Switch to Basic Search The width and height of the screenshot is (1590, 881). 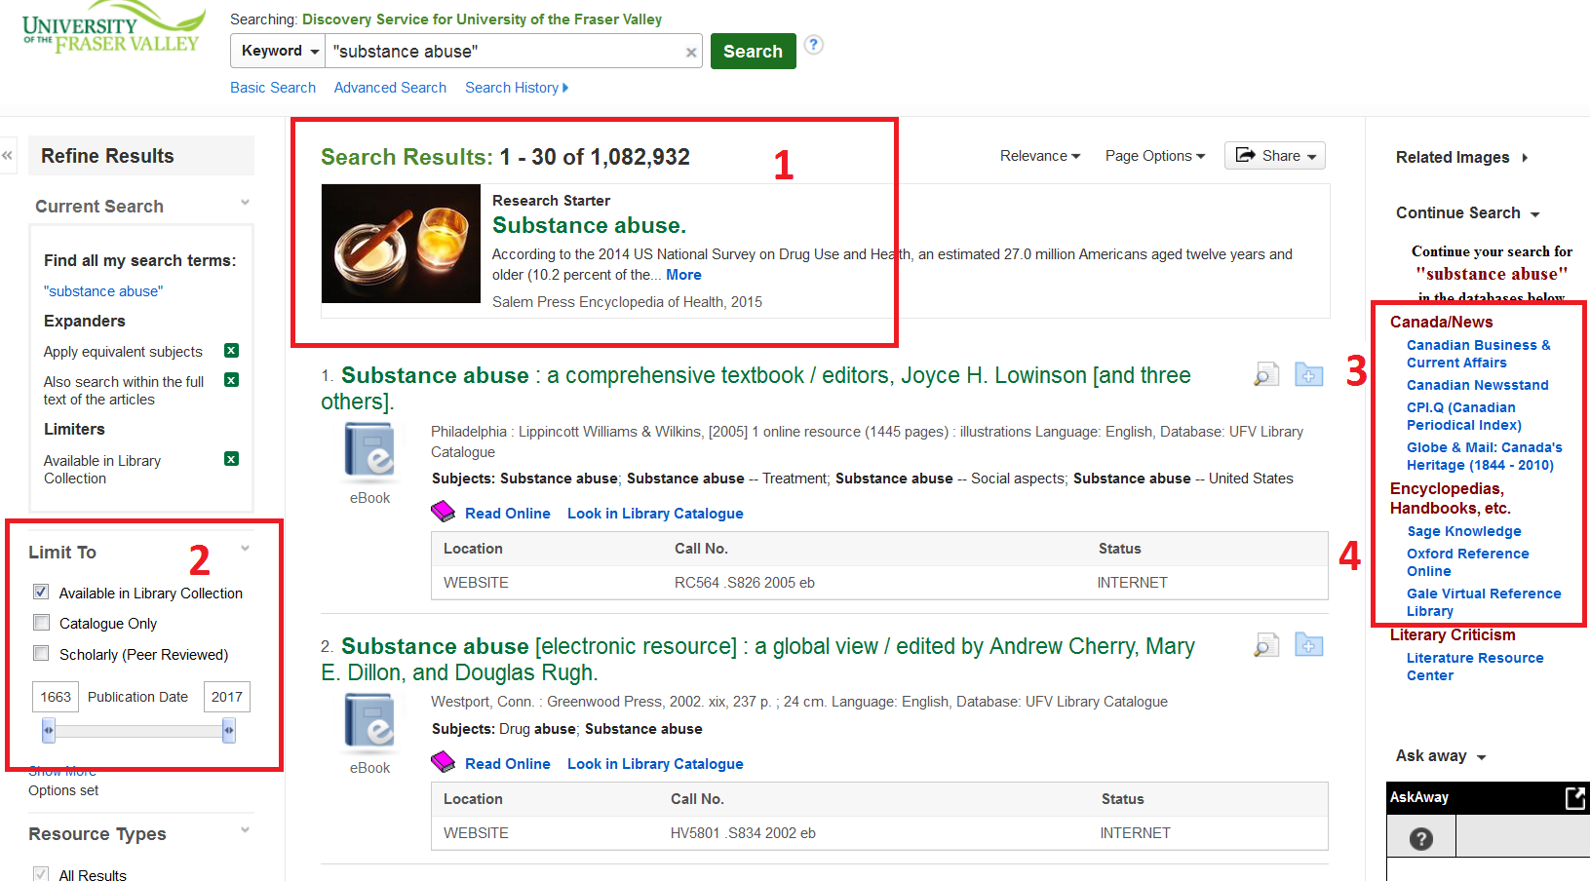click(273, 88)
